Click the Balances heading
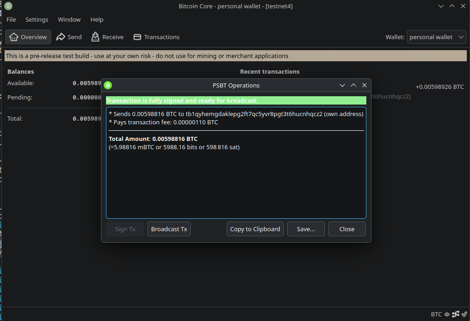470x321 pixels. point(21,72)
